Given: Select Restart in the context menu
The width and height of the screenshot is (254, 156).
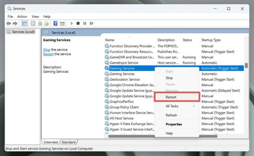Looking at the screenshot, I should pos(171,97).
